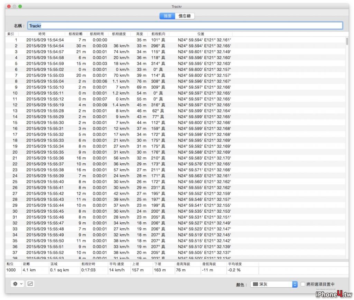The image size is (354, 300).
Task: Click the 名稱 Trackr text field
Action: pos(185,26)
